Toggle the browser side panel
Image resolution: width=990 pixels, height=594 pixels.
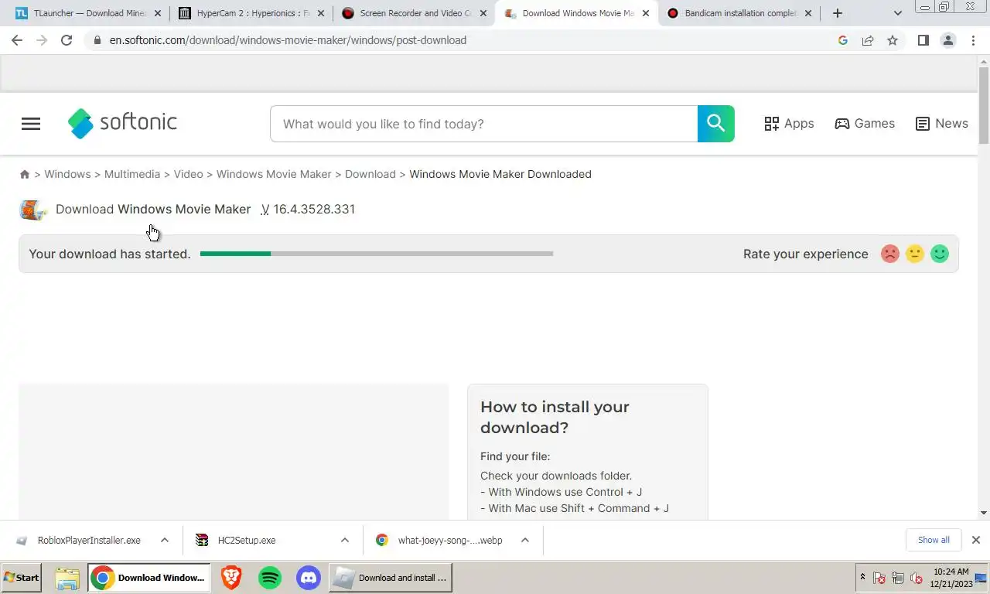tap(923, 40)
